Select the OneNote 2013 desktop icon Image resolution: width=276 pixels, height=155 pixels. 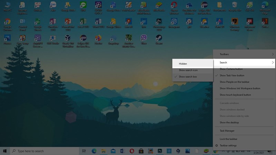tap(53, 24)
